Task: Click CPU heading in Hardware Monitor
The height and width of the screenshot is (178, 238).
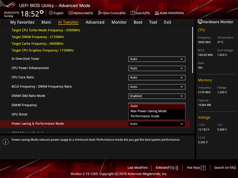Action: [201, 30]
